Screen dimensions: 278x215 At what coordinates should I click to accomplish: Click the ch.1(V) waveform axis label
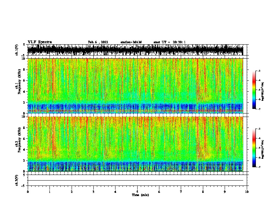(17, 50)
